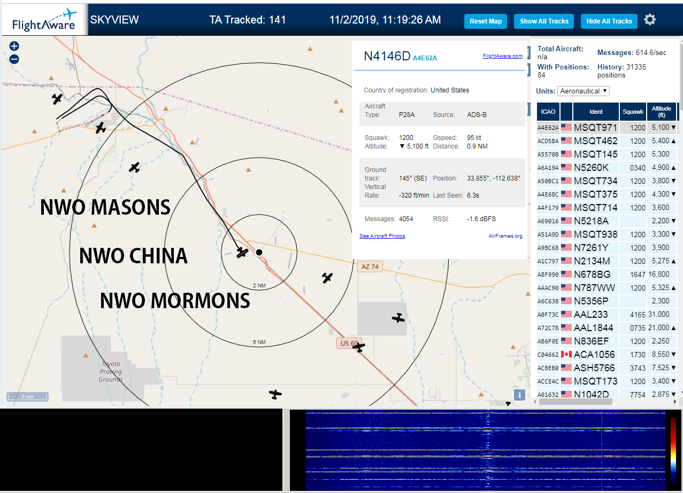Open the settings gear icon
The height and width of the screenshot is (493, 683).
click(x=650, y=20)
